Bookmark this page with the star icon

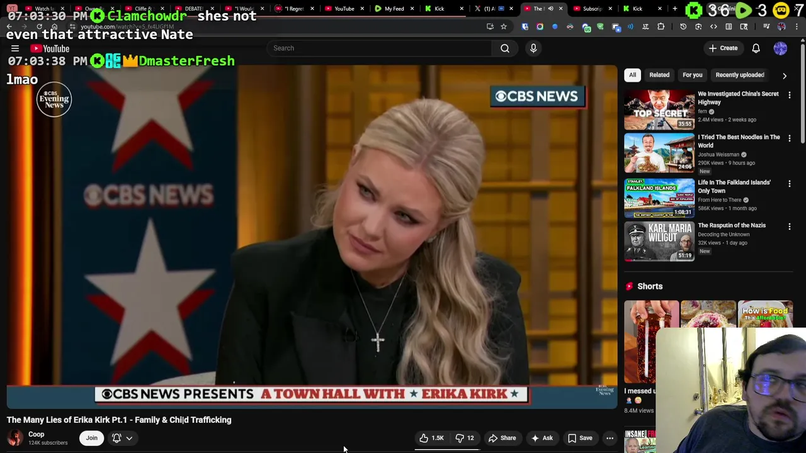click(x=504, y=26)
